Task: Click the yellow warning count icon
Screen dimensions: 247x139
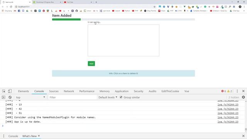Action: tap(228, 91)
